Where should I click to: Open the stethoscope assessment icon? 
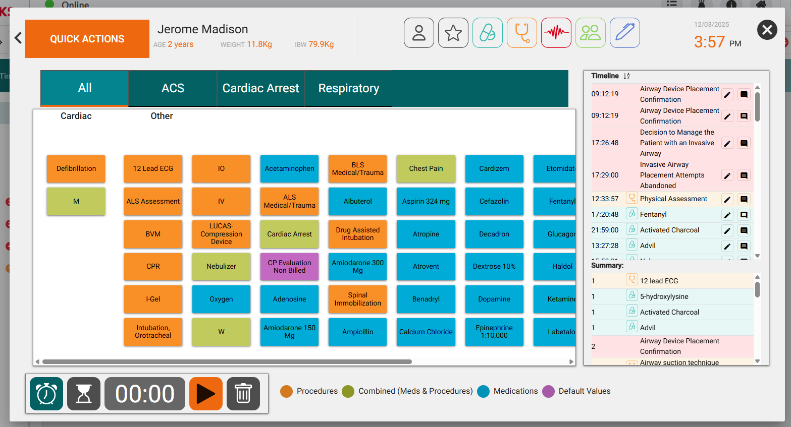tap(521, 32)
